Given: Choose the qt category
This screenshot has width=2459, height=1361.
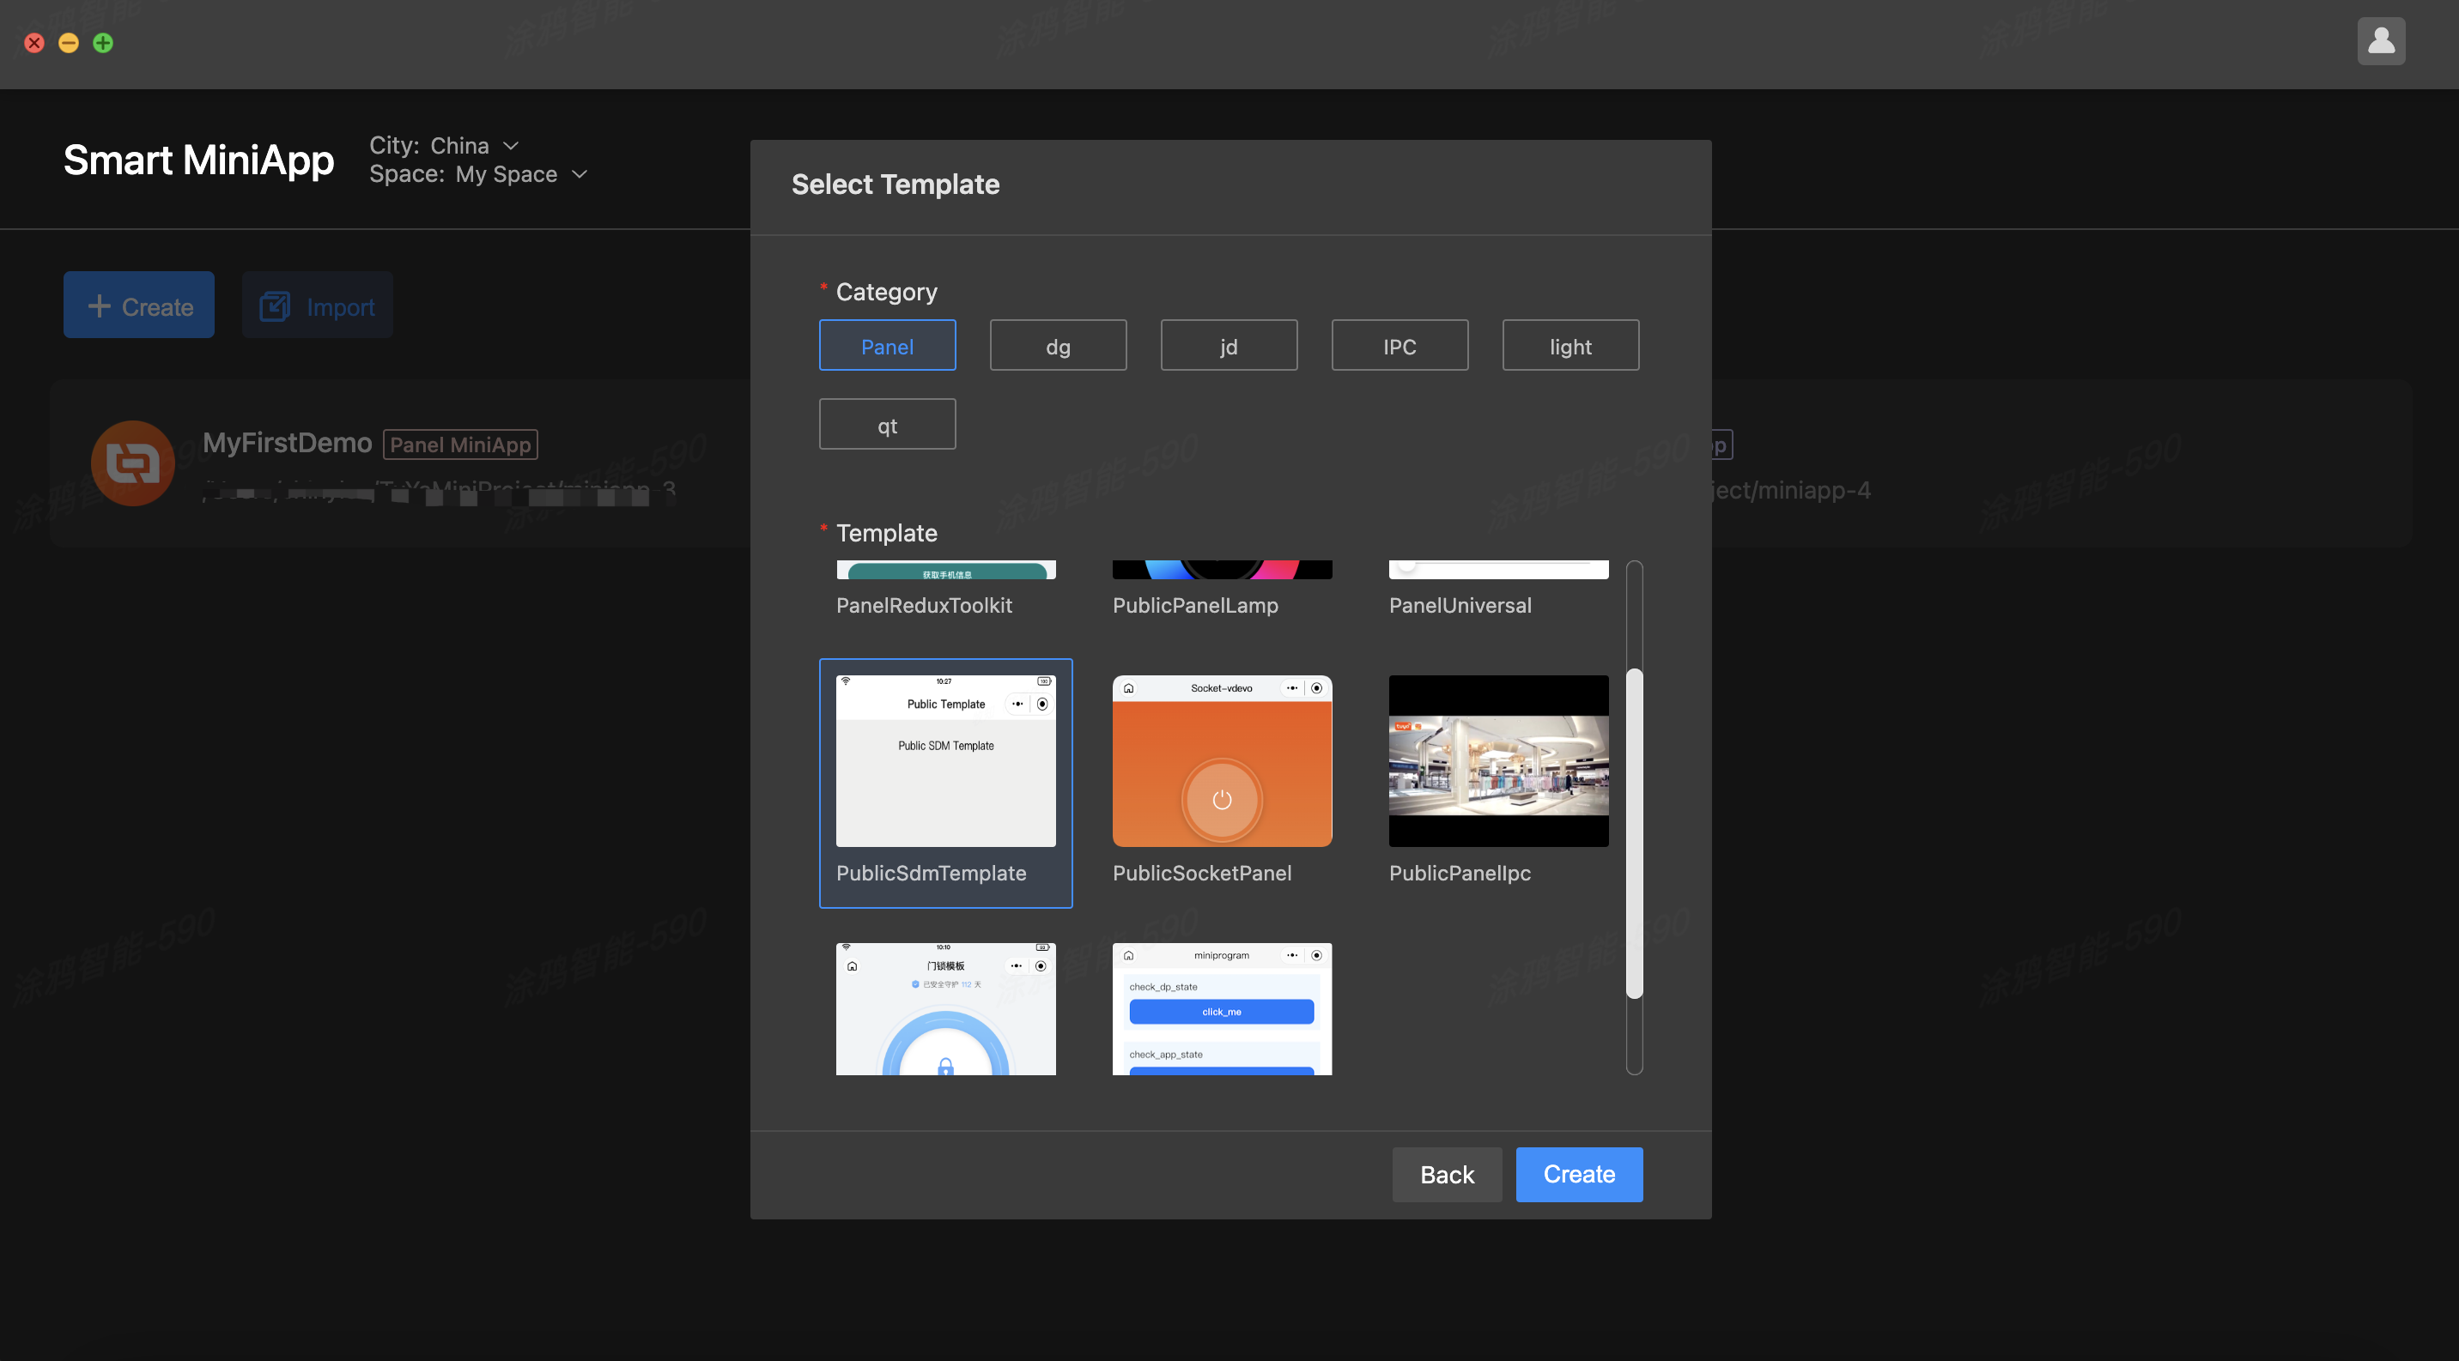Looking at the screenshot, I should 887,425.
